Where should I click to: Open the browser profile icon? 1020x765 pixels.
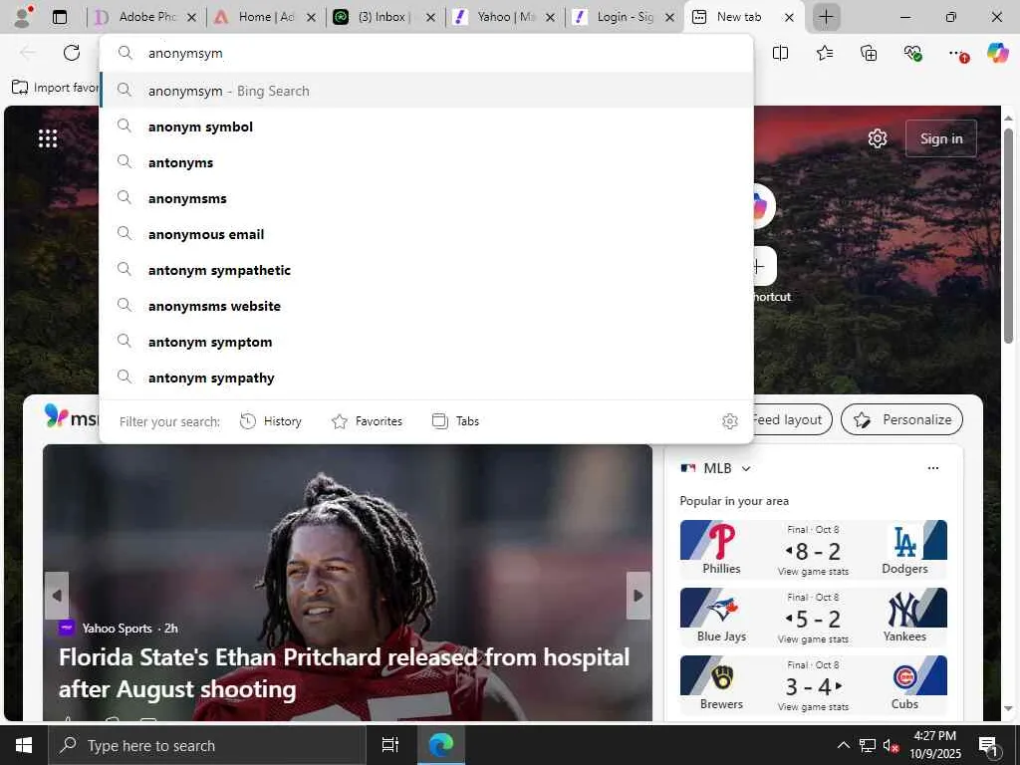pos(23,17)
